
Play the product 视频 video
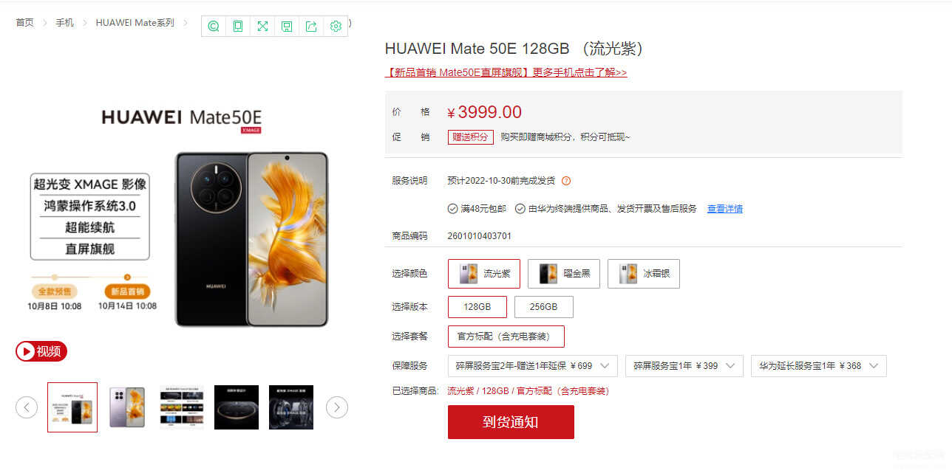[x=41, y=351]
